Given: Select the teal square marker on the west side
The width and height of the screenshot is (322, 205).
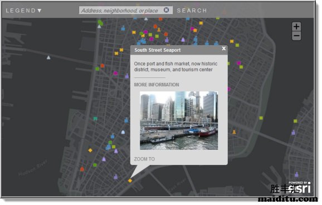Looking at the screenshot, I should click(95, 119).
